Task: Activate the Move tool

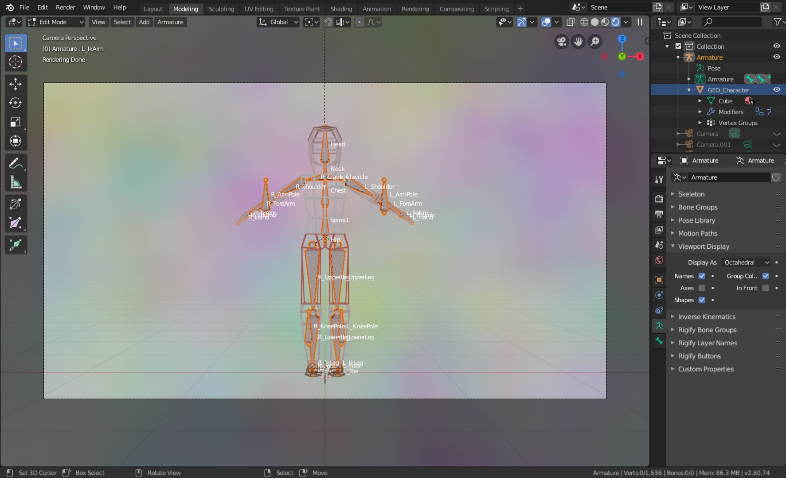Action: click(16, 84)
